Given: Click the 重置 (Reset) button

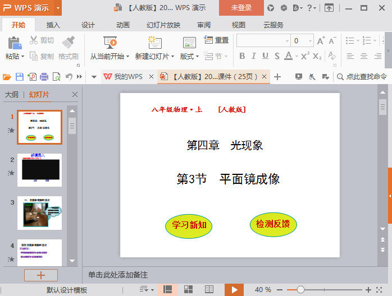Looking at the screenshot, I should coord(217,40).
